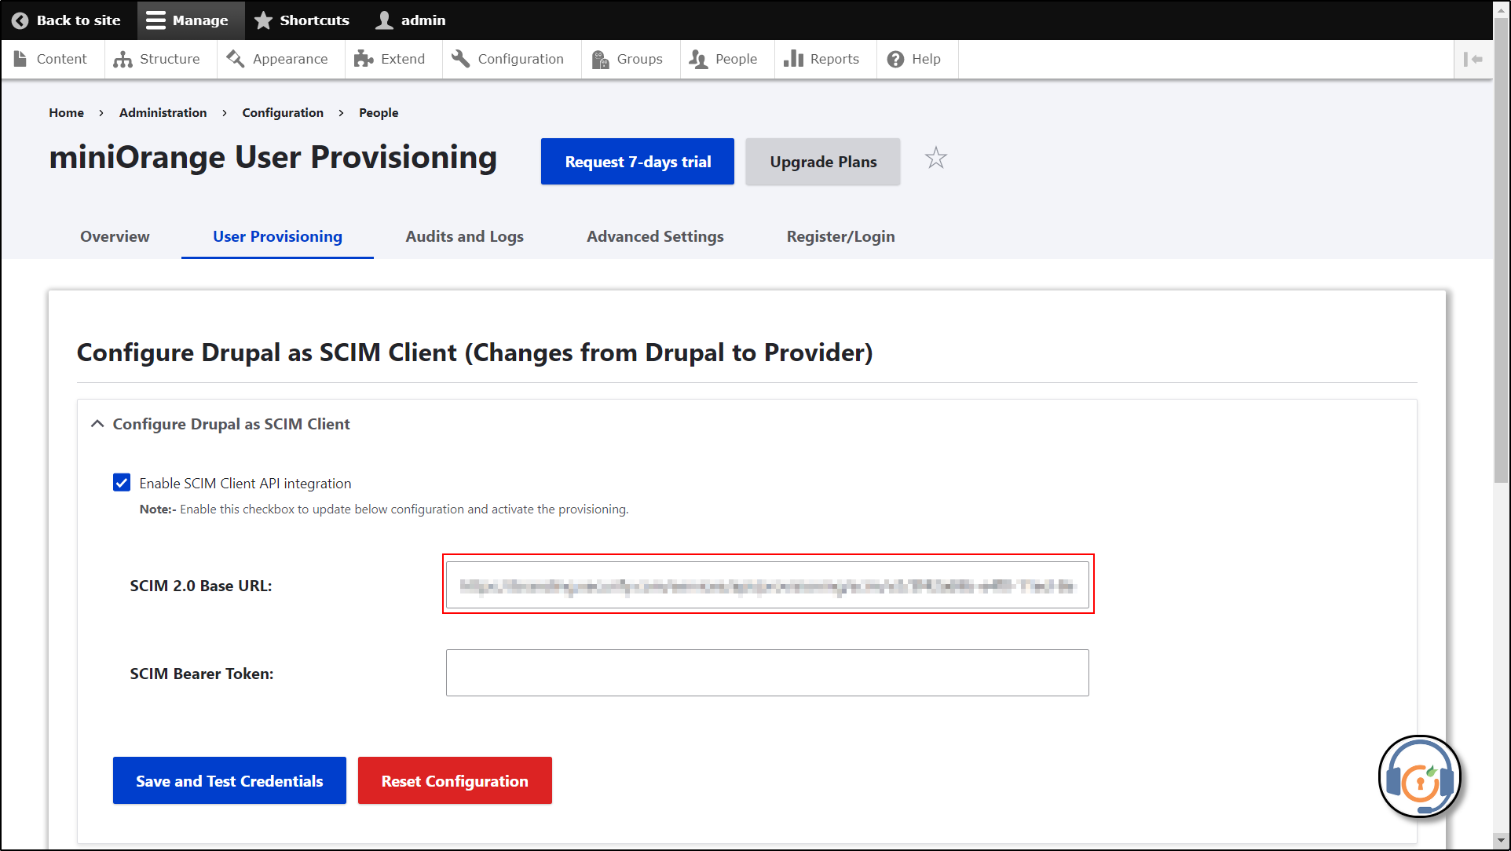The width and height of the screenshot is (1511, 851).
Task: Open Structure from the toolbar
Action: [x=157, y=59]
